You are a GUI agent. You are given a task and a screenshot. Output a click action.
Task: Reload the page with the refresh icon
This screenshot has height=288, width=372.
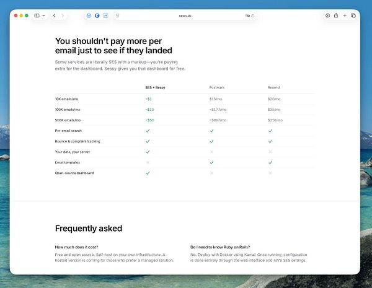point(253,15)
